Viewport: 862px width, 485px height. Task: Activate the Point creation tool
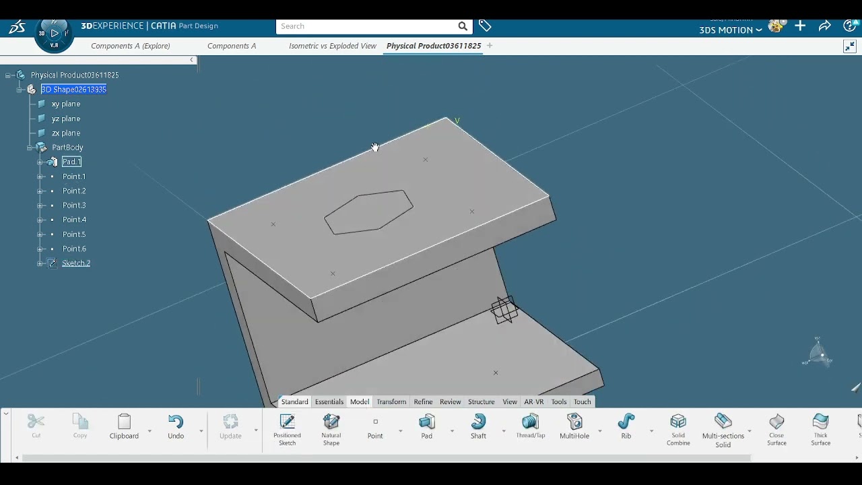click(375, 427)
